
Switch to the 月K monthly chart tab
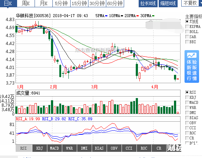pyautogui.click(x=44, y=3)
